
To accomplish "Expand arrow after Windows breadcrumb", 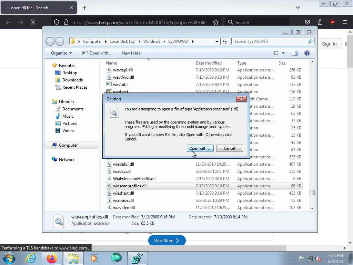I will click(164, 41).
